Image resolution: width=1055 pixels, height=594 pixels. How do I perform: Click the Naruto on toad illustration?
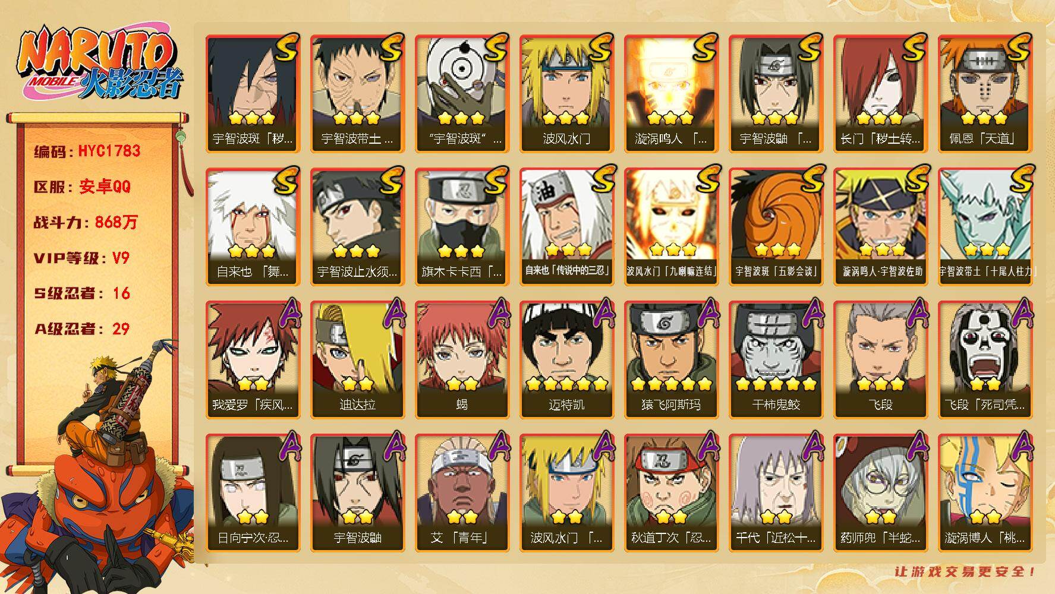click(x=98, y=469)
